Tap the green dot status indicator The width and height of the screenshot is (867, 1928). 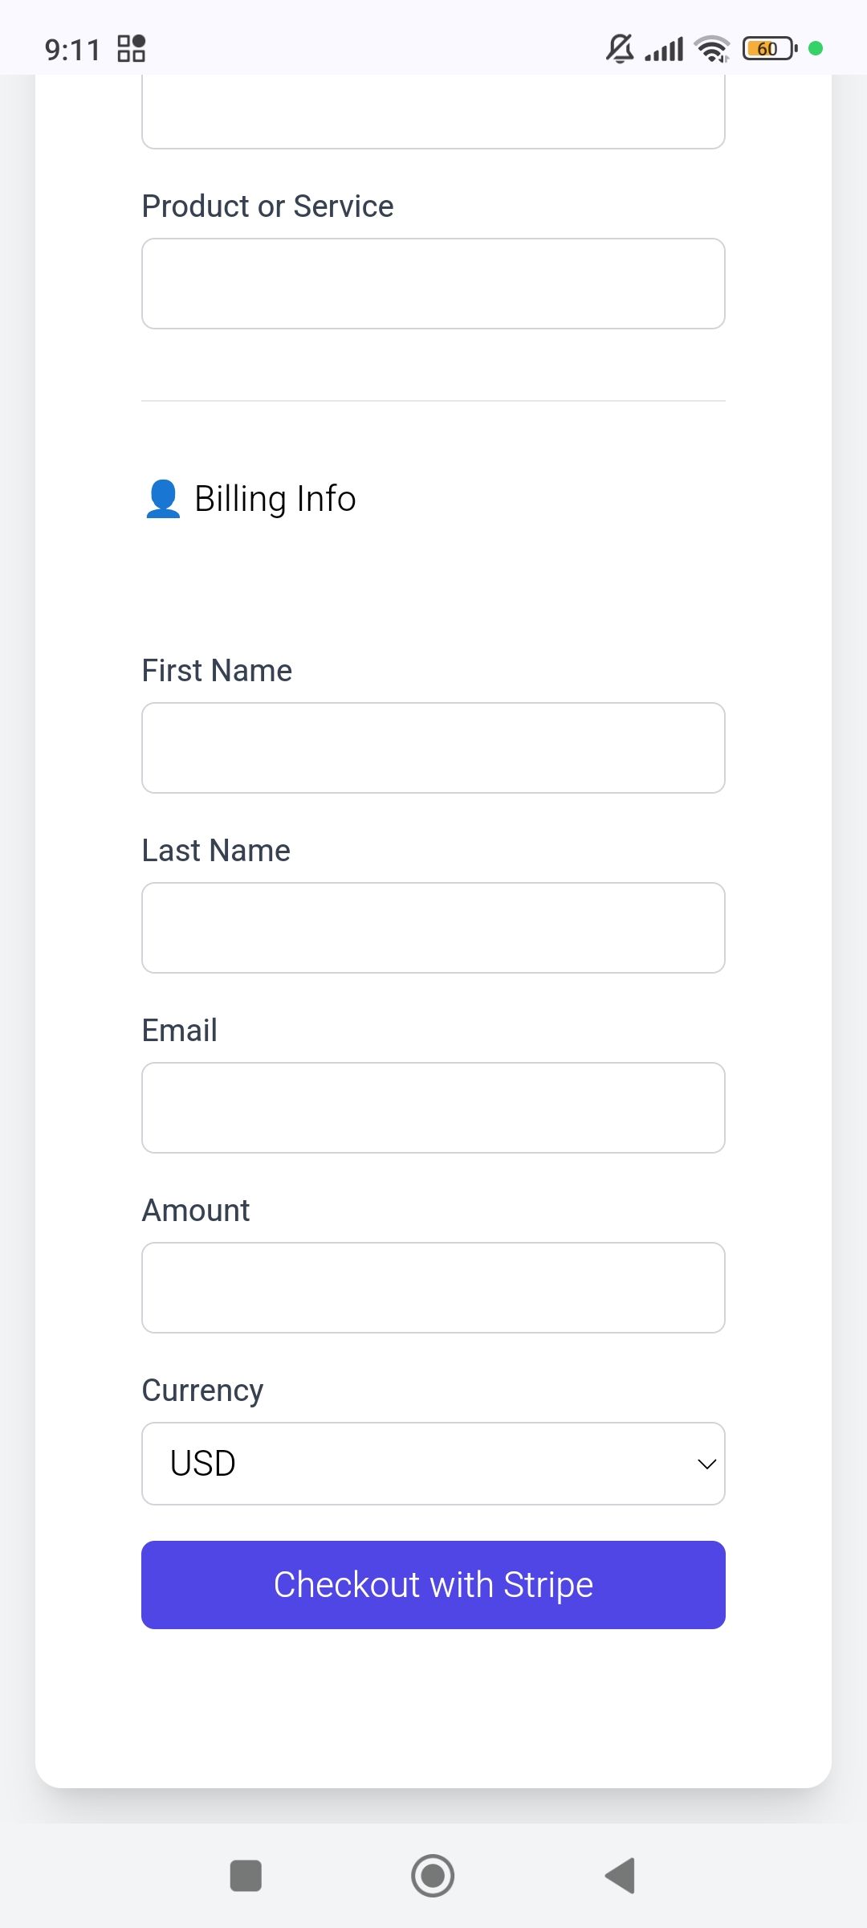[816, 49]
